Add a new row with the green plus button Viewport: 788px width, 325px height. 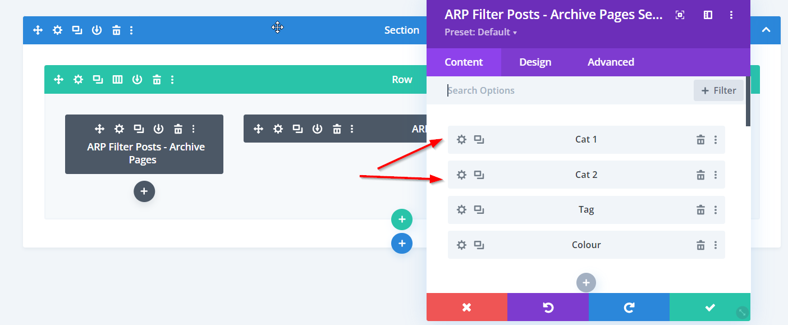tap(401, 219)
